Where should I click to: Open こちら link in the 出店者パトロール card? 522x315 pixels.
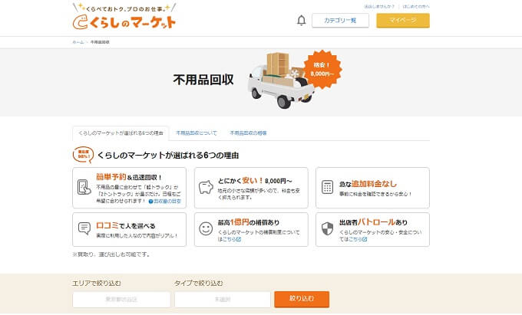[357, 239]
